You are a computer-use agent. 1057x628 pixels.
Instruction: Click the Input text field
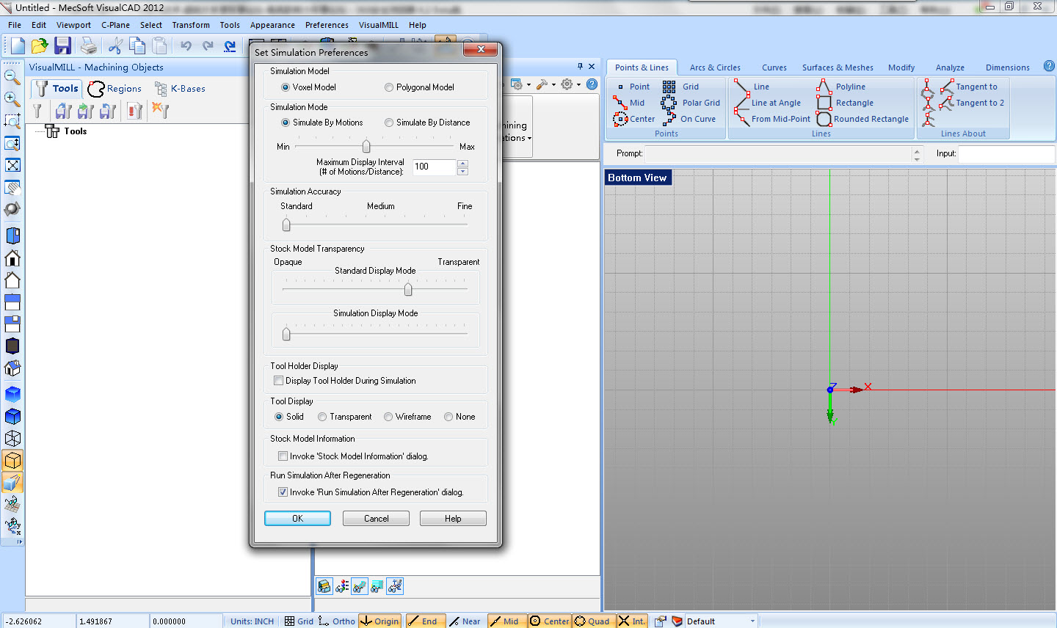pyautogui.click(x=1006, y=153)
